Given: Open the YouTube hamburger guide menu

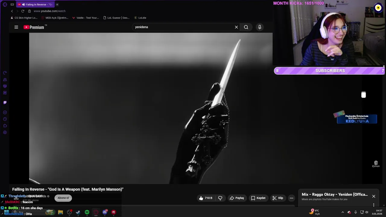Looking at the screenshot, I should (x=16, y=27).
